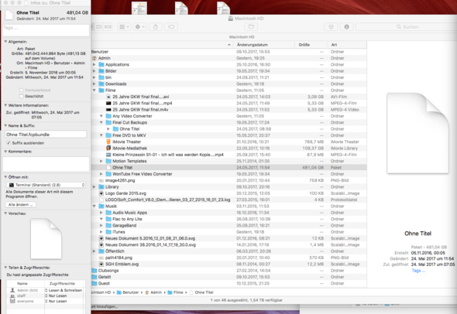Viewport: 457px width, 314px height.
Task: Click the burn/AirDrop toolbar icon
Action: (331, 27)
